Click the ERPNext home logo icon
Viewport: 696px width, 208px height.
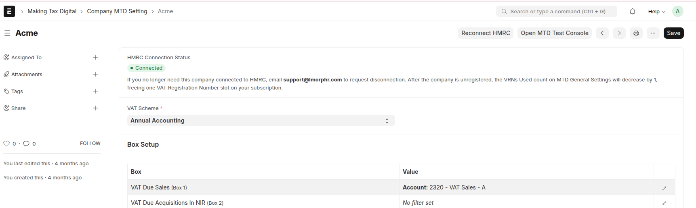pos(9,11)
